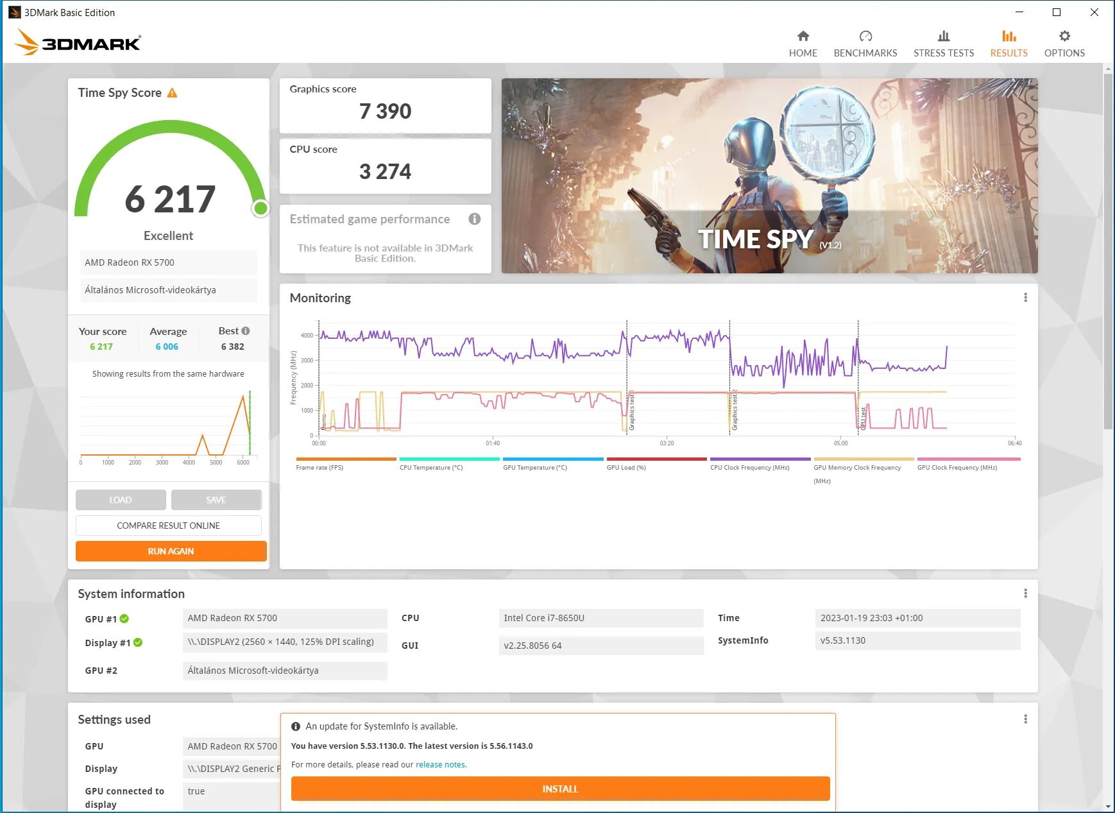The image size is (1115, 813).
Task: Toggle pink GPU Clock Frequency legend series
Action: [x=968, y=463]
